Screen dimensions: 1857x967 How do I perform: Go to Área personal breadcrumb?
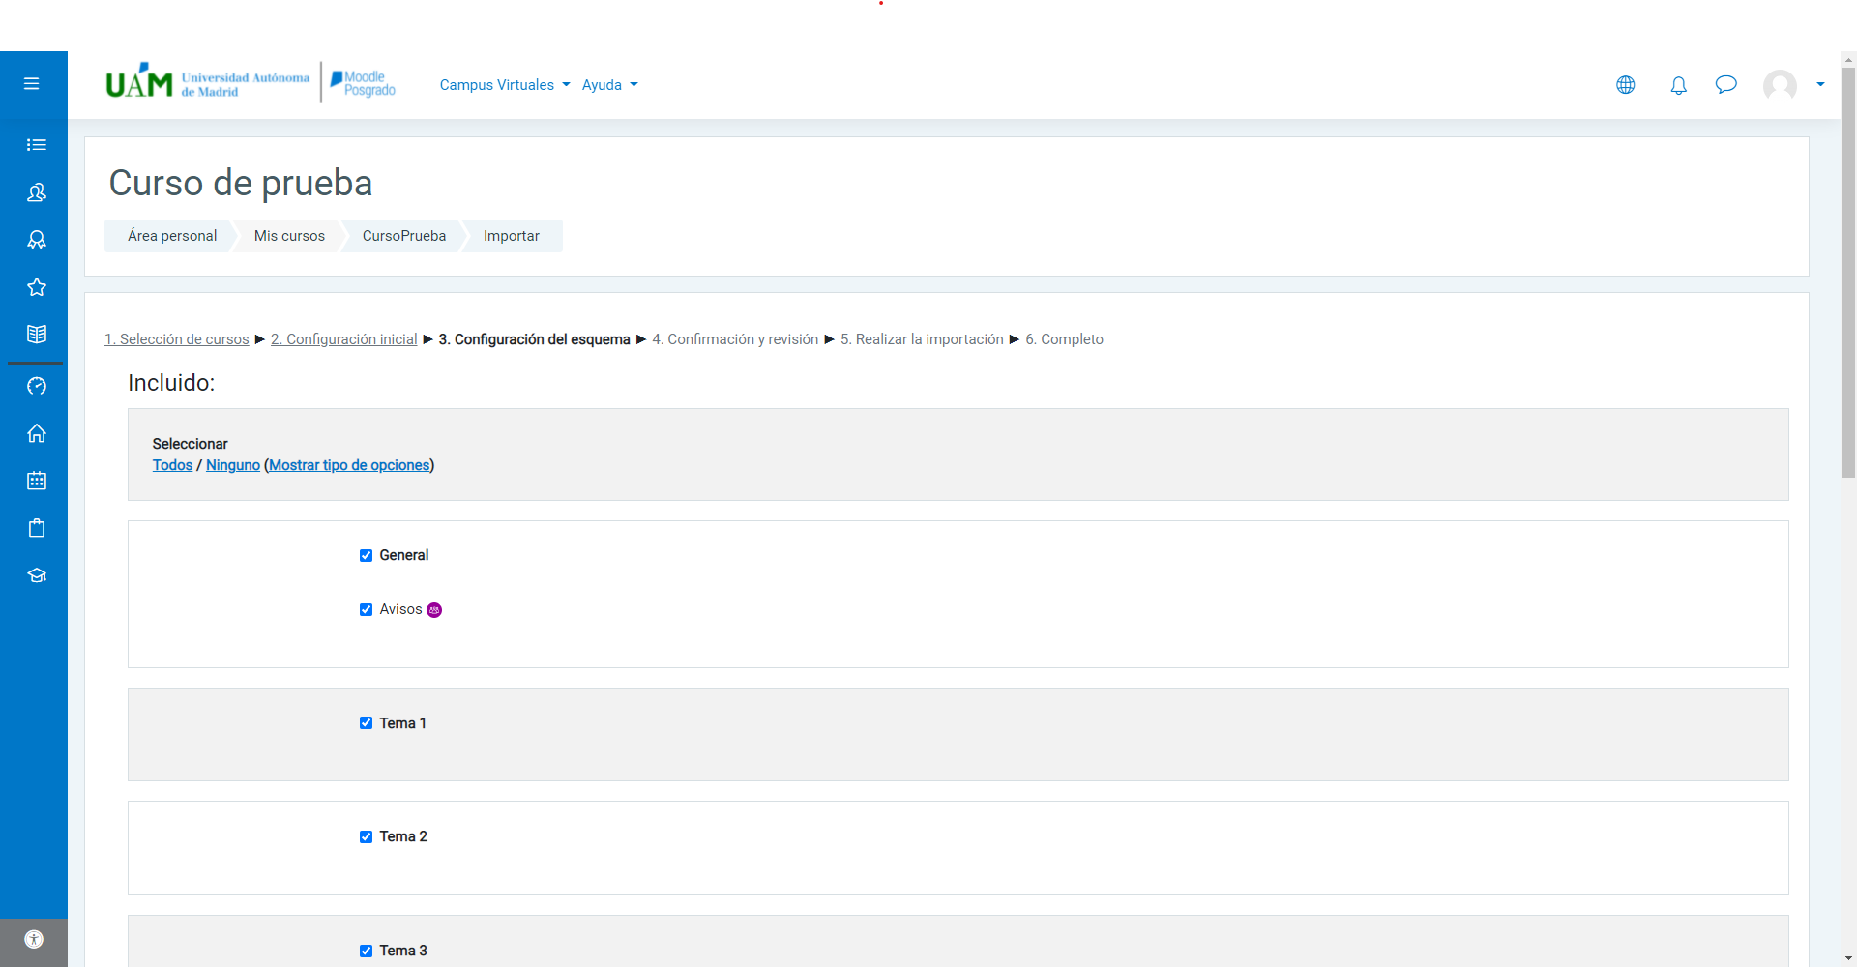pos(172,236)
